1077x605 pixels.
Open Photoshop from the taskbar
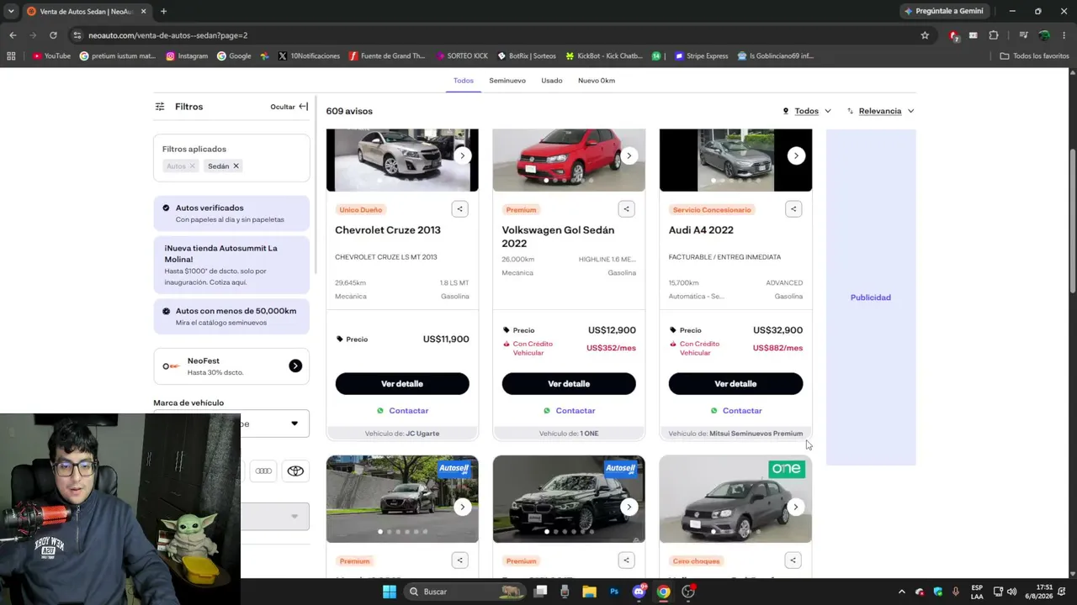coord(614,592)
